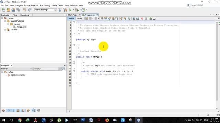220x123 pixels.
Task: Click the History view button
Action: coord(79,18)
